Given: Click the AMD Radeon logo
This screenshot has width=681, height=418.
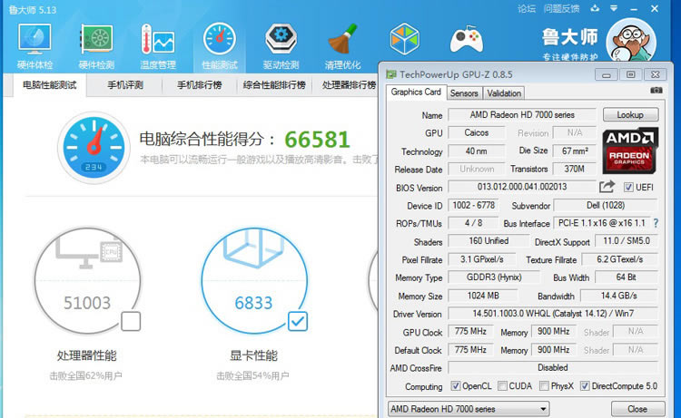Looking at the screenshot, I should (630, 150).
